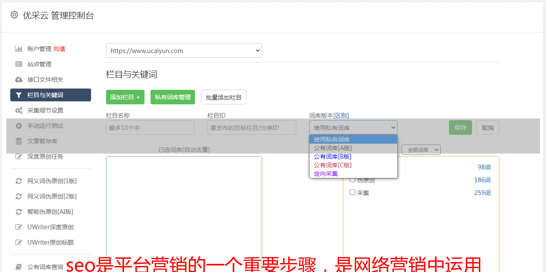
Task: Click the 186词 count link
Action: [482, 180]
